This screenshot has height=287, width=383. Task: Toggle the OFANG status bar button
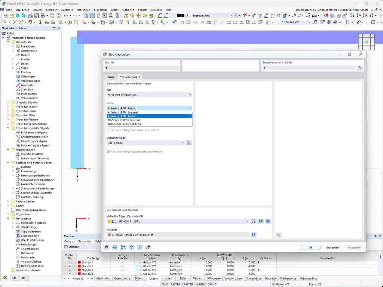[x=212, y=284]
